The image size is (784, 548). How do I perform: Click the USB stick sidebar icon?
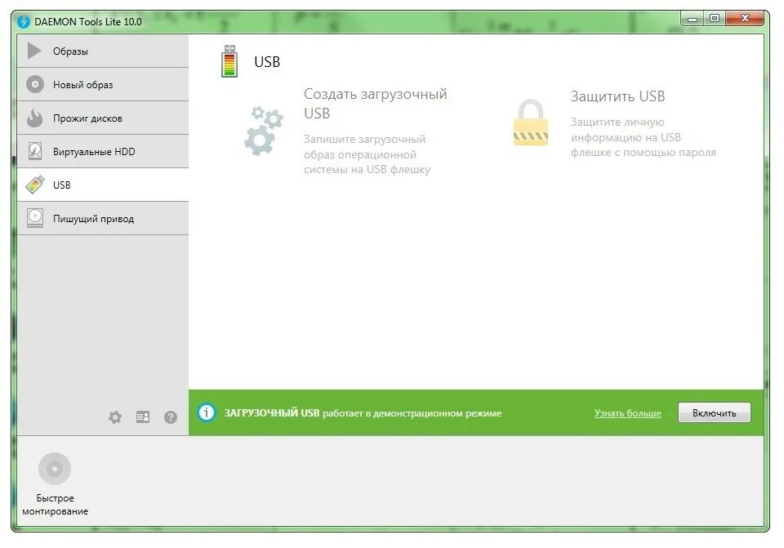tap(35, 185)
